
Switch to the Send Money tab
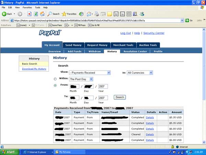[73, 45]
